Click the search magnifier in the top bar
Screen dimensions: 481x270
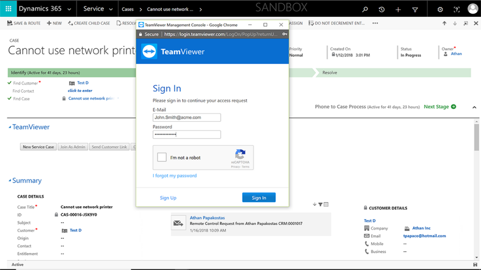365,8
